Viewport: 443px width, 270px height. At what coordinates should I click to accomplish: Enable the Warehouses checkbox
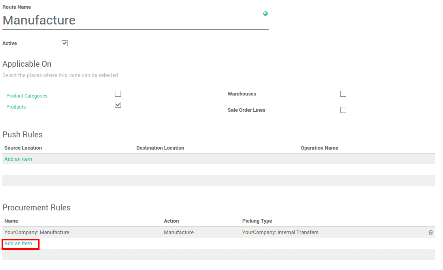click(x=343, y=94)
